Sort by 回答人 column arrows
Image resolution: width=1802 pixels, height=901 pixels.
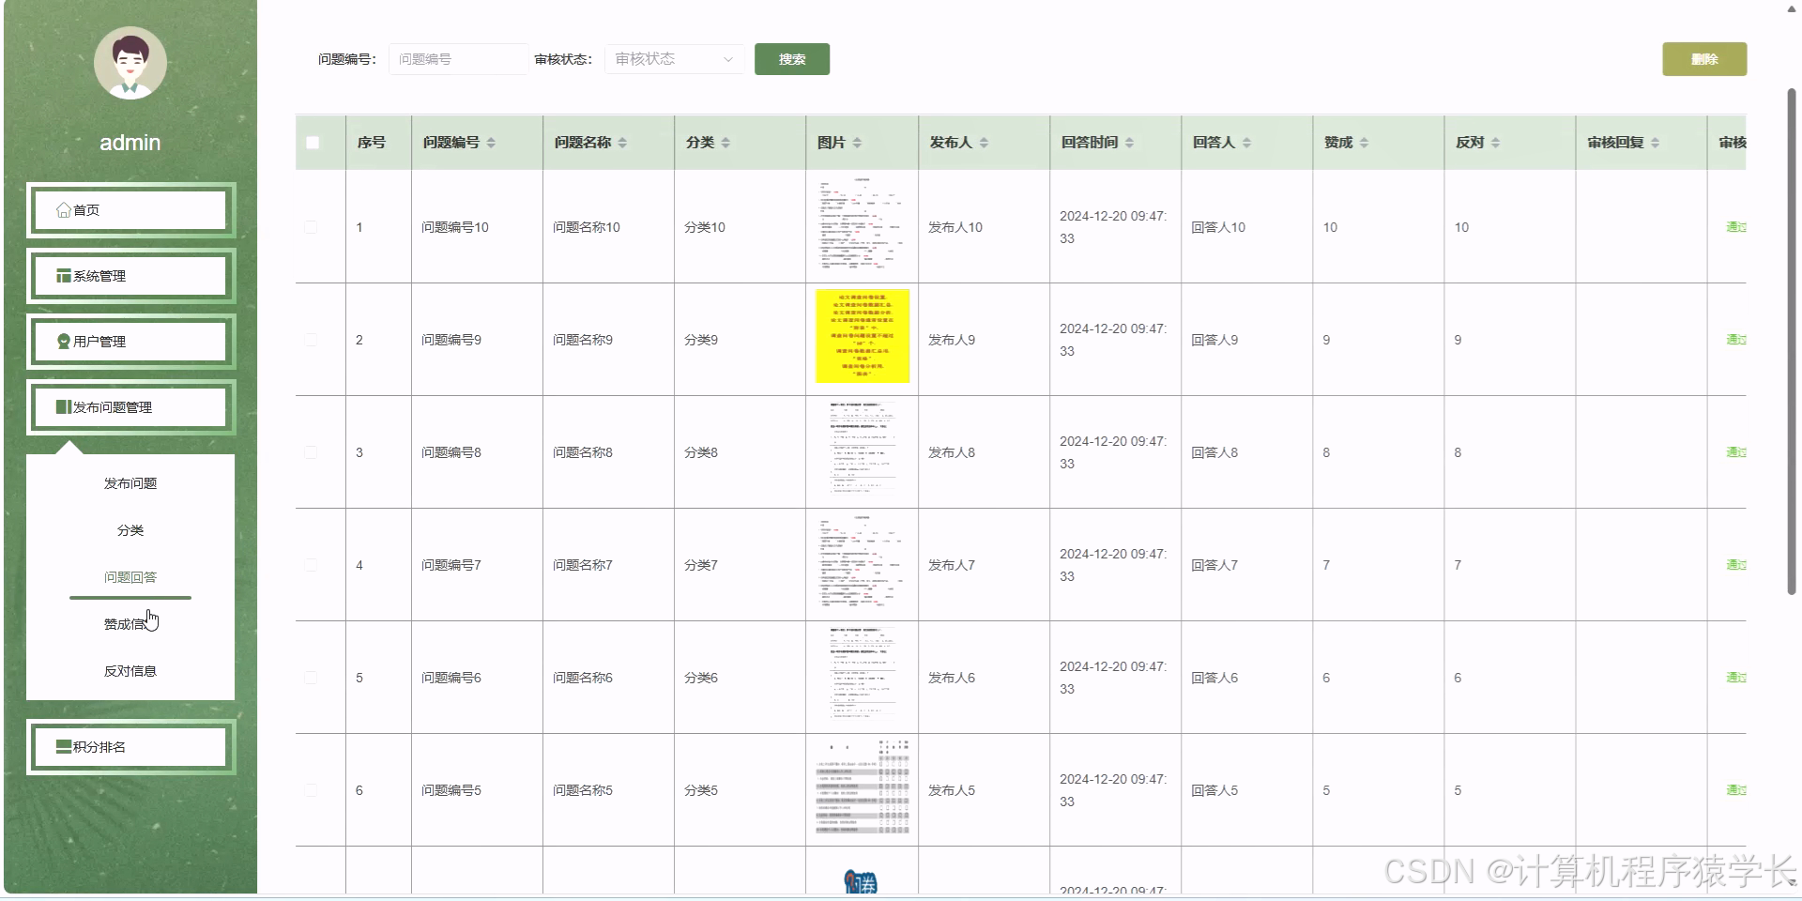[x=1246, y=143]
